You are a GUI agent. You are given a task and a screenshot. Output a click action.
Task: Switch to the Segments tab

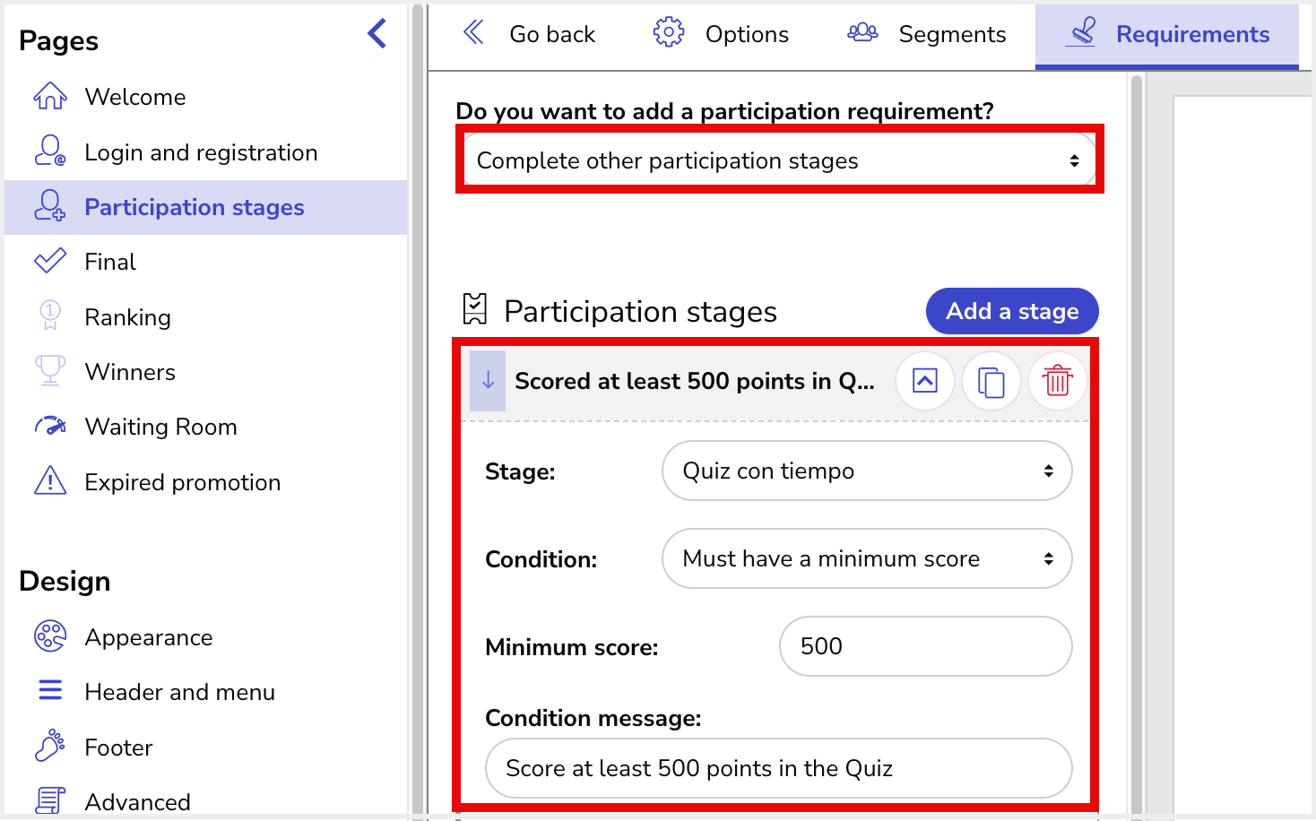tap(926, 34)
